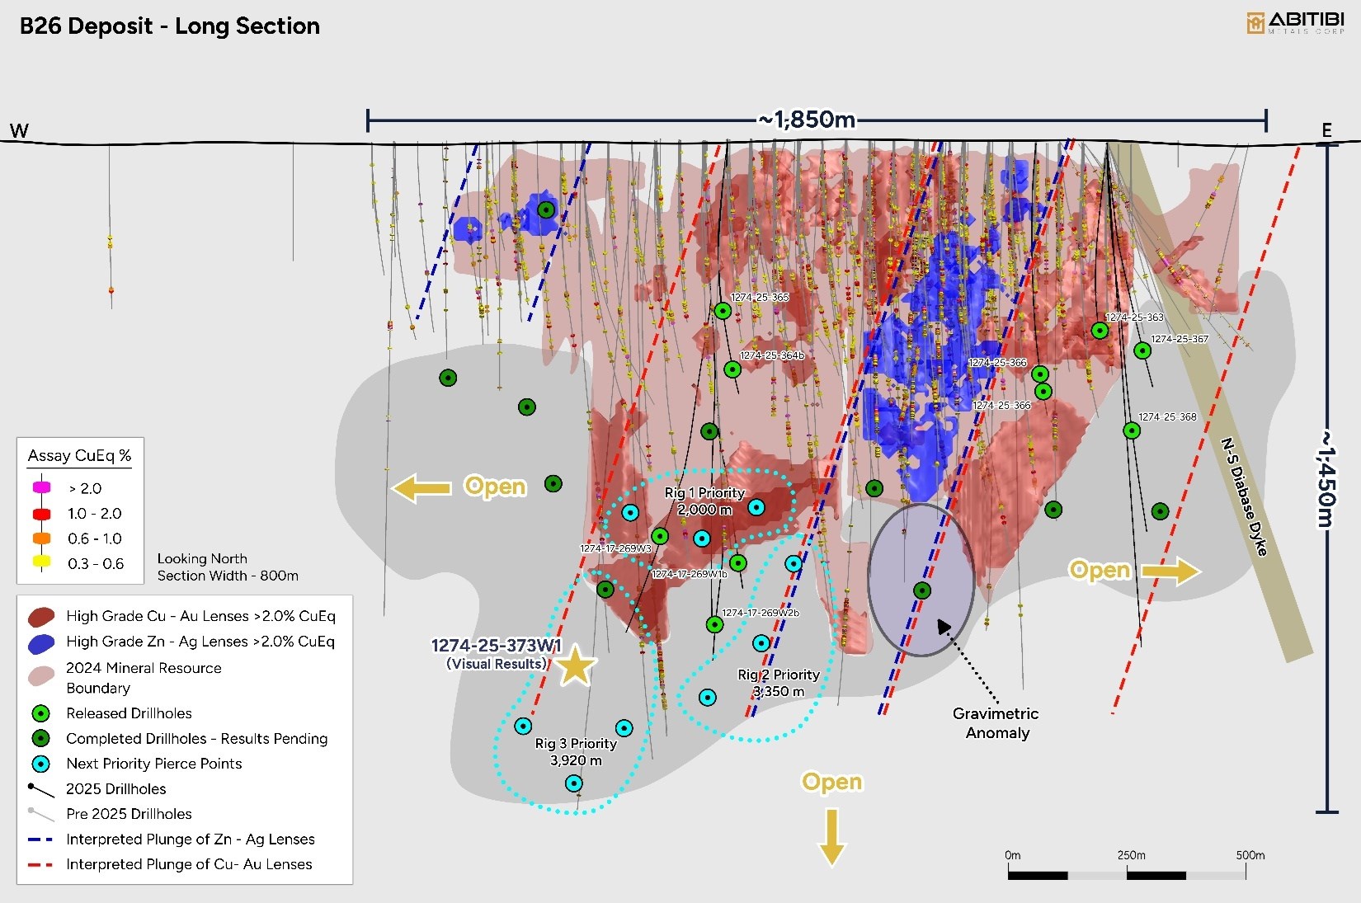The height and width of the screenshot is (903, 1361).
Task: Click the green marker for drillhole 1274-17-269W2b
Action: tap(714, 624)
